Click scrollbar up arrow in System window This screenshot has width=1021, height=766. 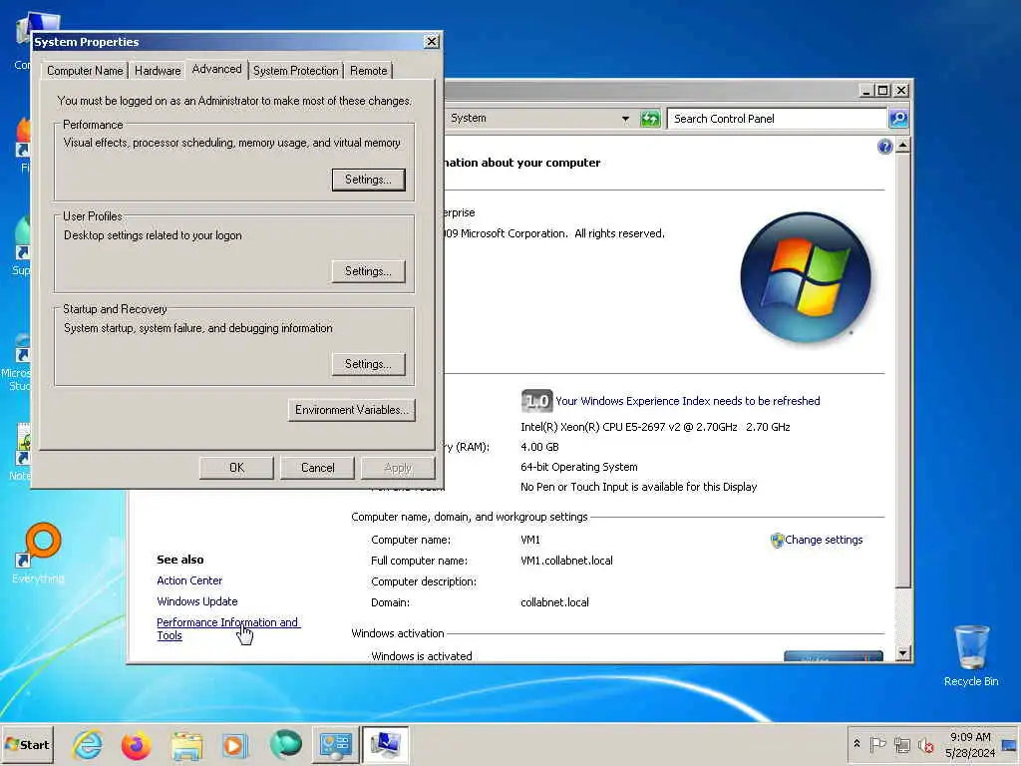coord(902,146)
